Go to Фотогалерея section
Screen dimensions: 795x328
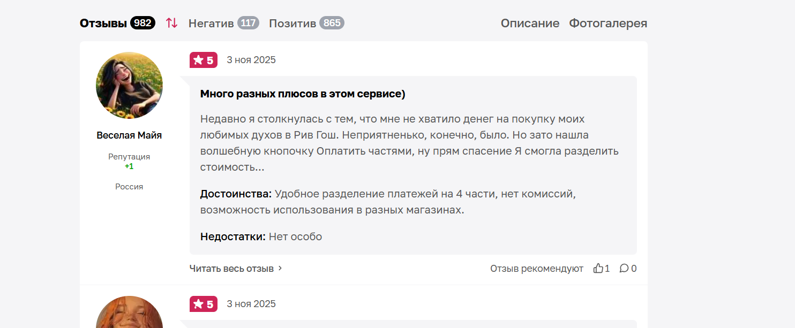pos(608,23)
